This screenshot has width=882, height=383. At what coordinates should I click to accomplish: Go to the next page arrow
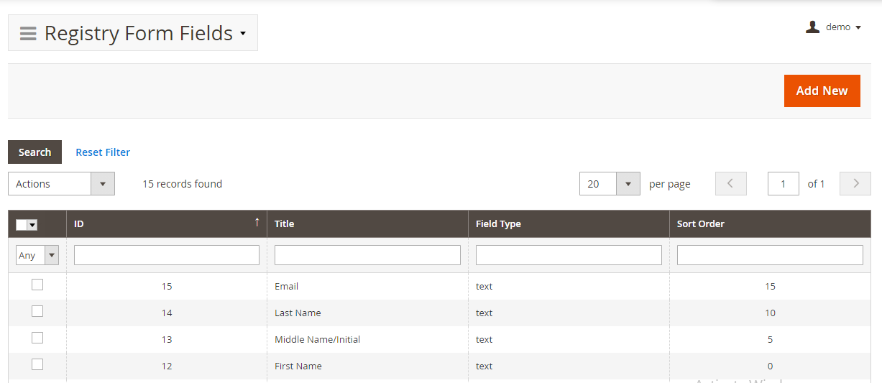coord(855,184)
